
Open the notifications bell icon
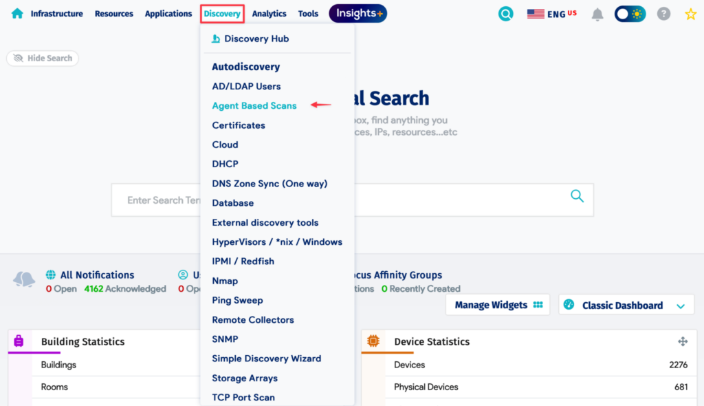coord(597,14)
